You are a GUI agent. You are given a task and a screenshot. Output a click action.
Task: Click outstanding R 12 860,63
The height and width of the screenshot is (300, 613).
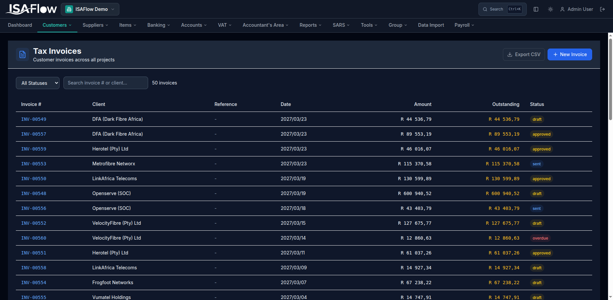(x=504, y=238)
